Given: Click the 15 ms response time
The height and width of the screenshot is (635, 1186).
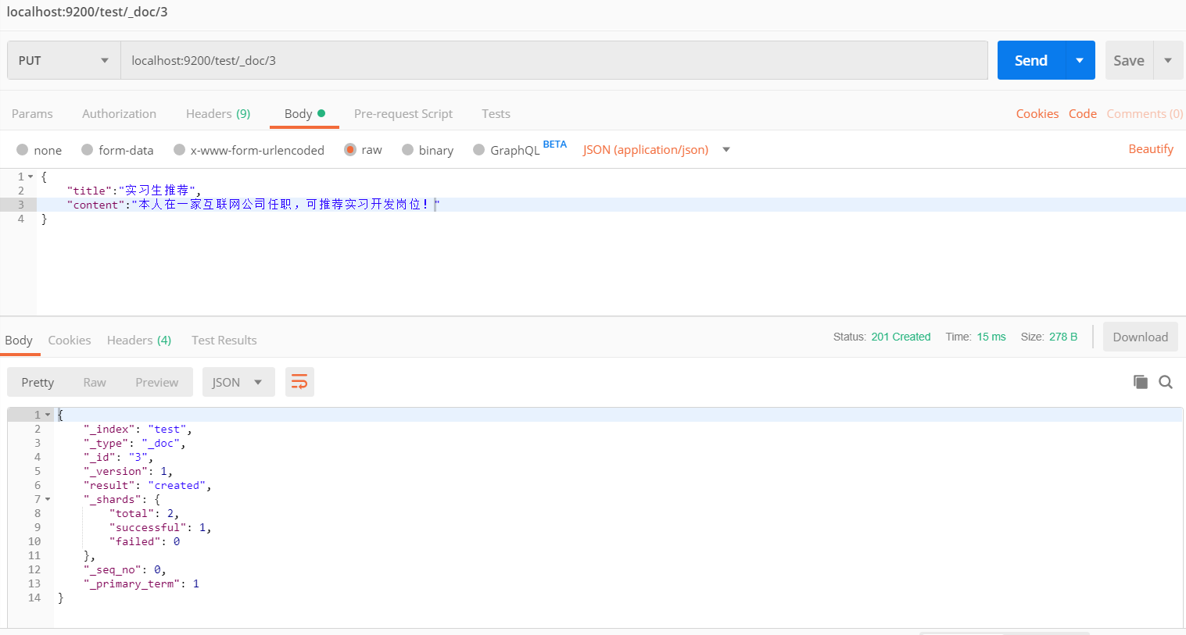Looking at the screenshot, I should (x=991, y=337).
